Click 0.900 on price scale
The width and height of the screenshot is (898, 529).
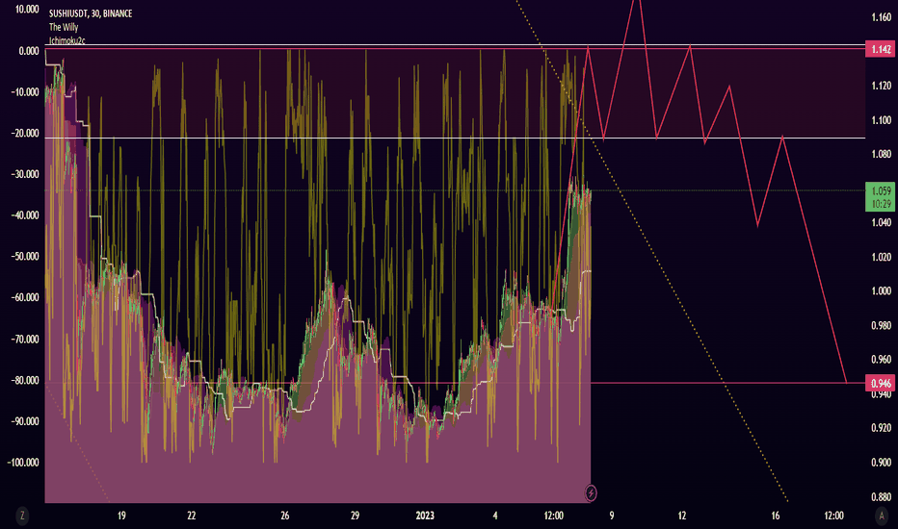coord(881,462)
